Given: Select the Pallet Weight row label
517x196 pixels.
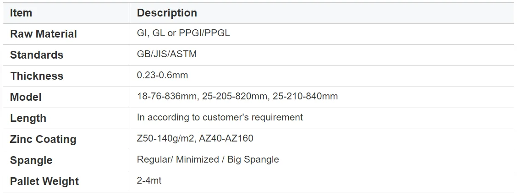Looking at the screenshot, I should [44, 181].
